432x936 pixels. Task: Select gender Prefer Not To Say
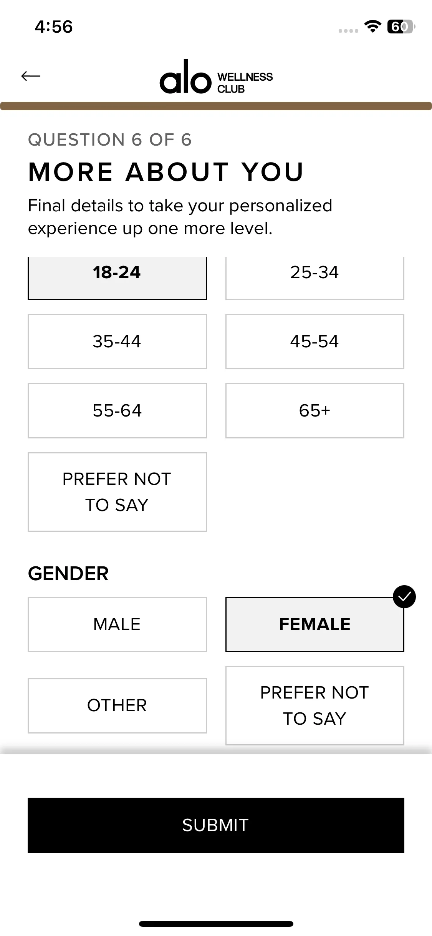coord(314,705)
